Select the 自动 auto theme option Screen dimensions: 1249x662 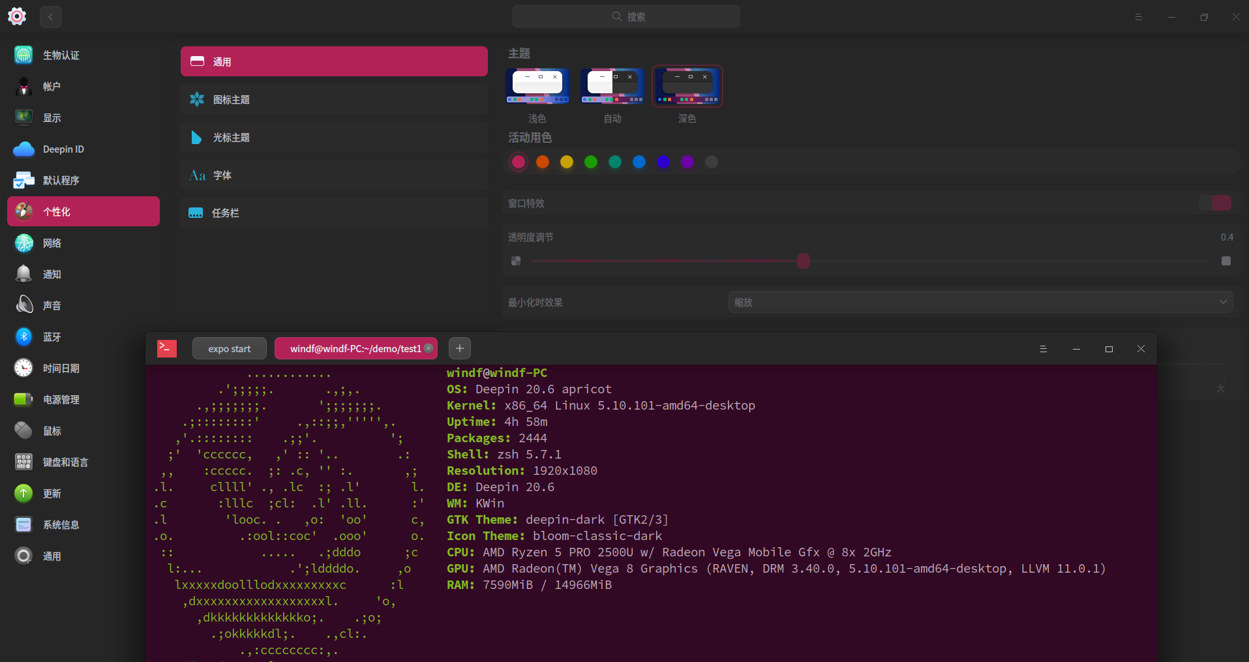[612, 87]
